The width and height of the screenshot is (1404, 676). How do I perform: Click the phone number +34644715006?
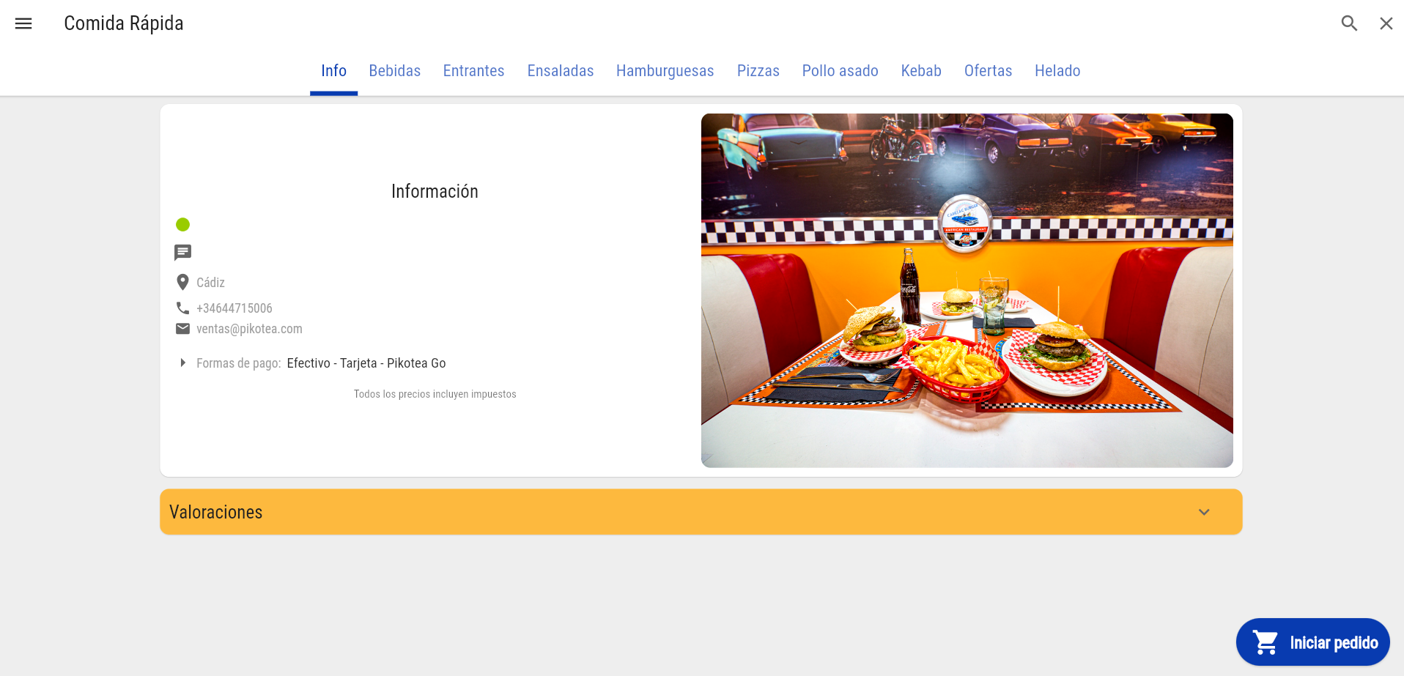coord(234,308)
